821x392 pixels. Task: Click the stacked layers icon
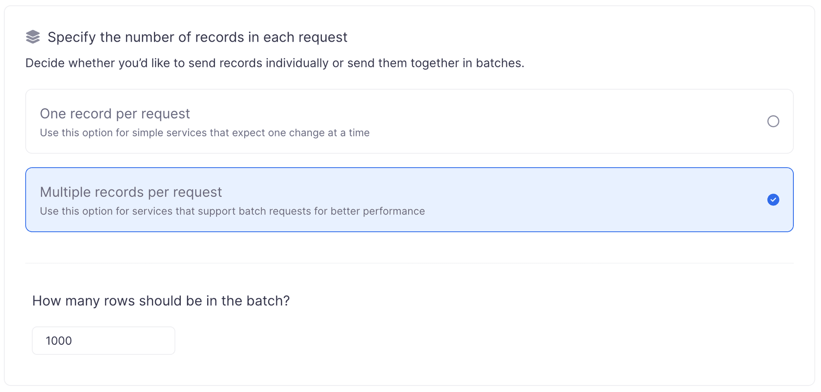(33, 37)
